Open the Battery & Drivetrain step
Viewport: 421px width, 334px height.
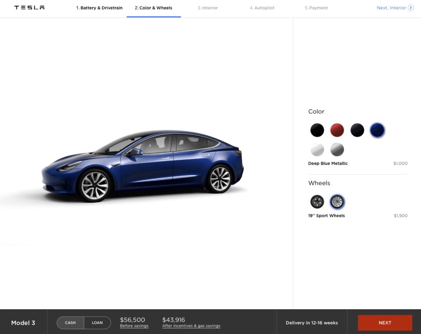coord(99,8)
